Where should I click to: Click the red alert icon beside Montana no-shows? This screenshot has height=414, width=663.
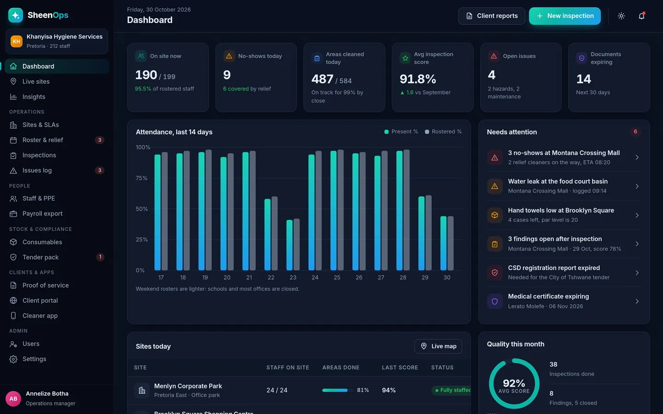coord(494,157)
